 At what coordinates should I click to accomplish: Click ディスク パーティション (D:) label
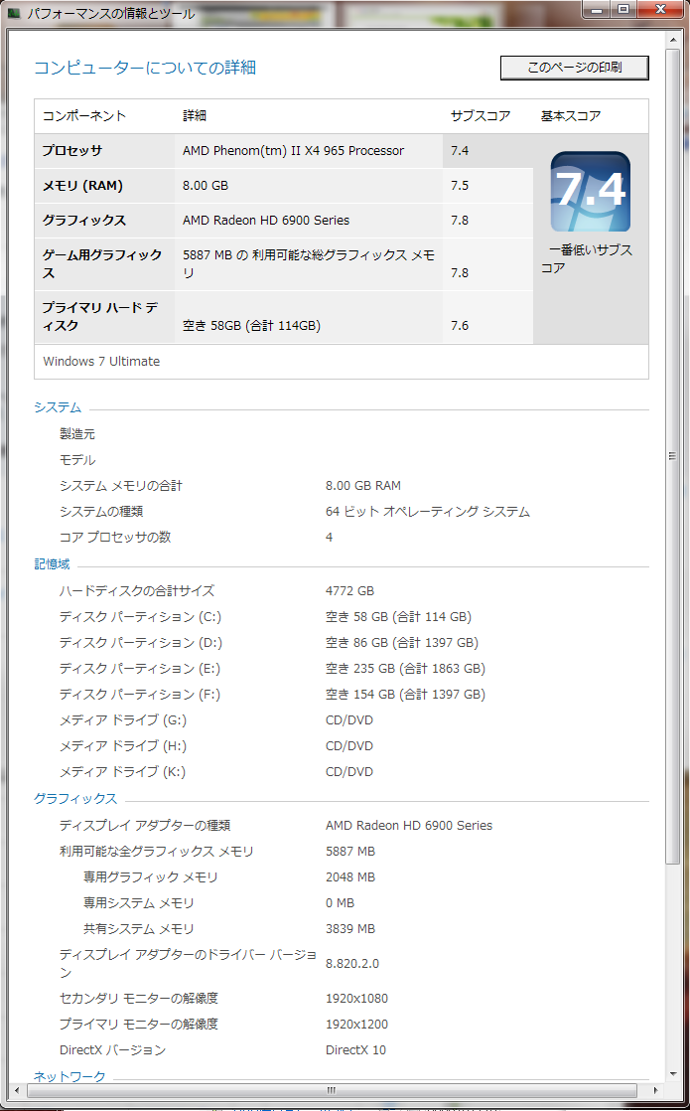tap(141, 643)
